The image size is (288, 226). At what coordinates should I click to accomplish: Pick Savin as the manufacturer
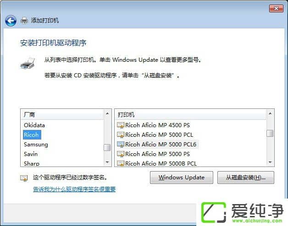31,154
